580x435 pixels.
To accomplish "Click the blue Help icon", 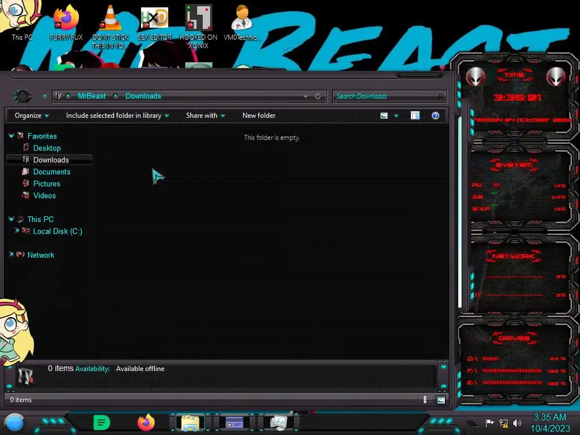I will (x=436, y=116).
